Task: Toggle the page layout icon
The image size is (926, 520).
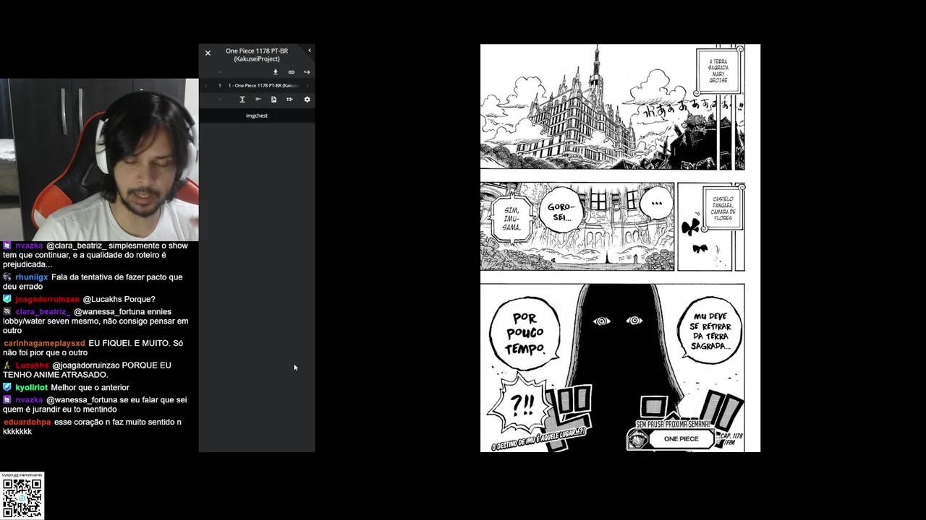Action: tap(273, 100)
